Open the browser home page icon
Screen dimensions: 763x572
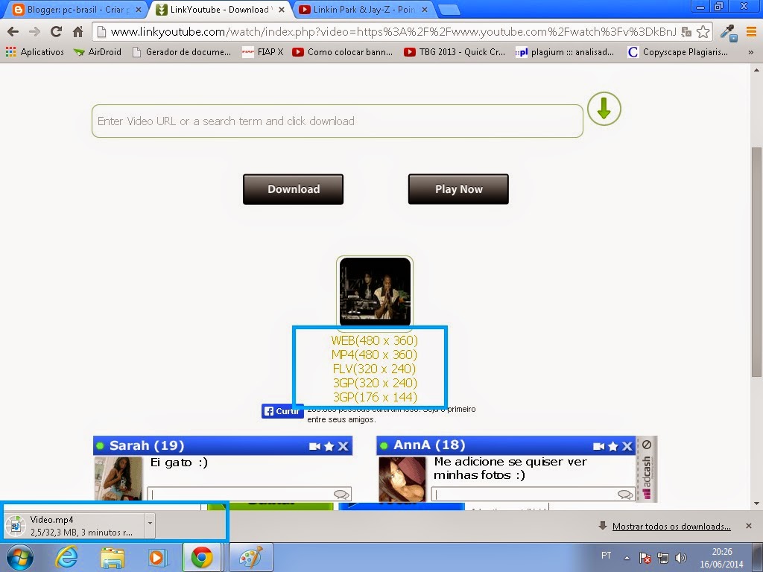tap(77, 31)
